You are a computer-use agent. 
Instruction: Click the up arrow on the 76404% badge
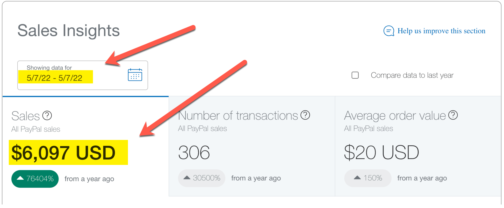point(20,178)
